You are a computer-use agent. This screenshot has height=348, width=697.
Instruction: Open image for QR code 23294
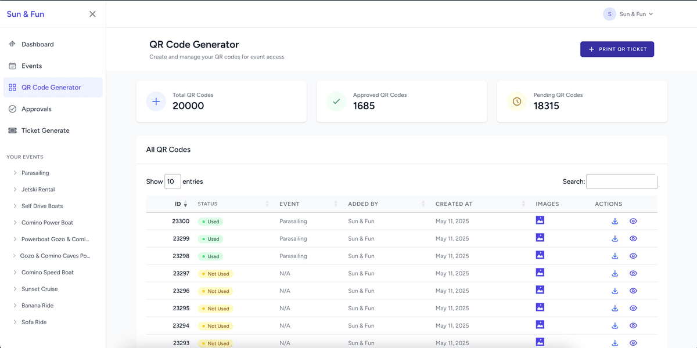click(x=540, y=325)
